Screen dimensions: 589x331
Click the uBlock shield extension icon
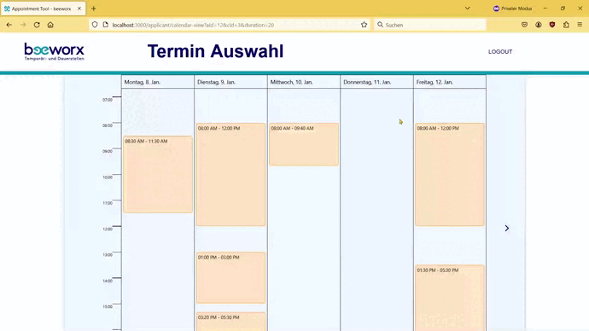click(x=552, y=25)
